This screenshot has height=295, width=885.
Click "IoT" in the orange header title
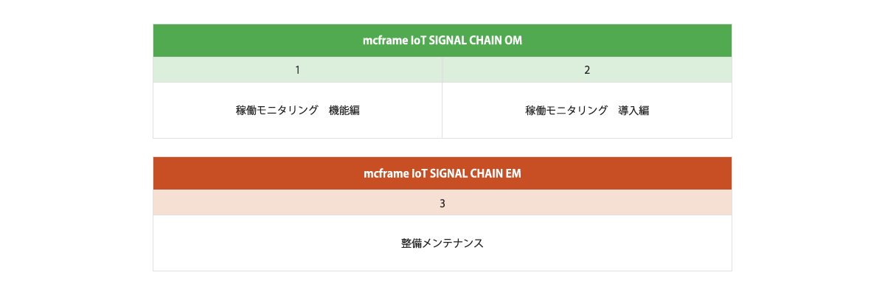(421, 173)
